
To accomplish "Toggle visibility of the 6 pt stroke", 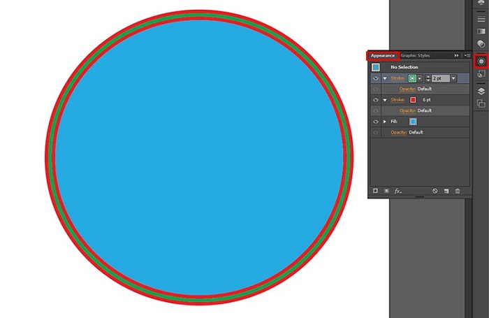I will 376,101.
